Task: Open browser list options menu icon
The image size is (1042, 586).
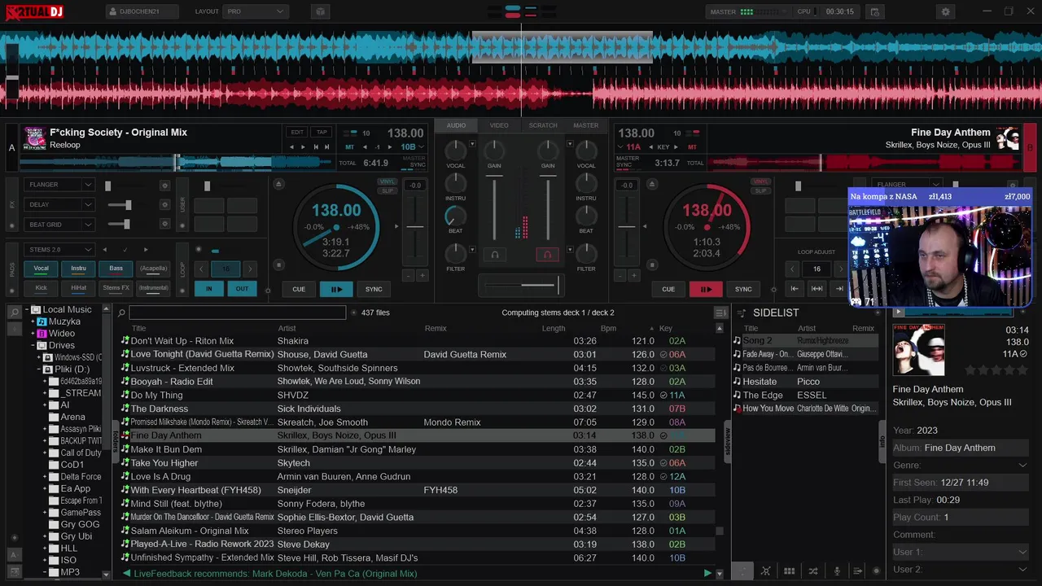Action: [720, 313]
